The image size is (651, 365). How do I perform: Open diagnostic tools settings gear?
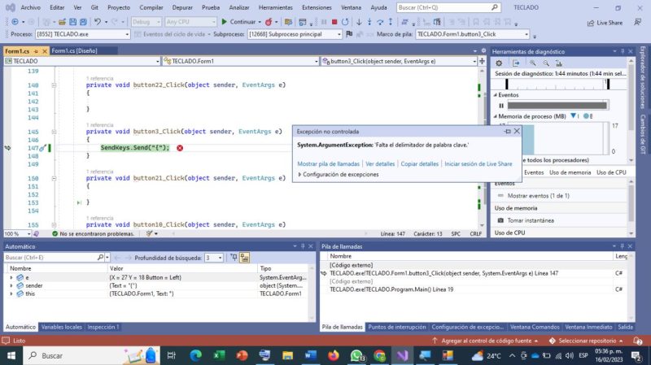coord(500,63)
